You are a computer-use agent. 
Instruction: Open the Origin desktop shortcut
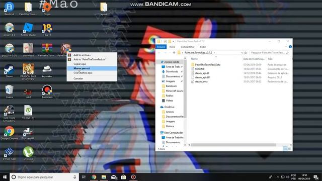(47, 9)
